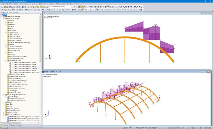
Task: Switch to the Données navigator tab
Action: (x=4, y=125)
